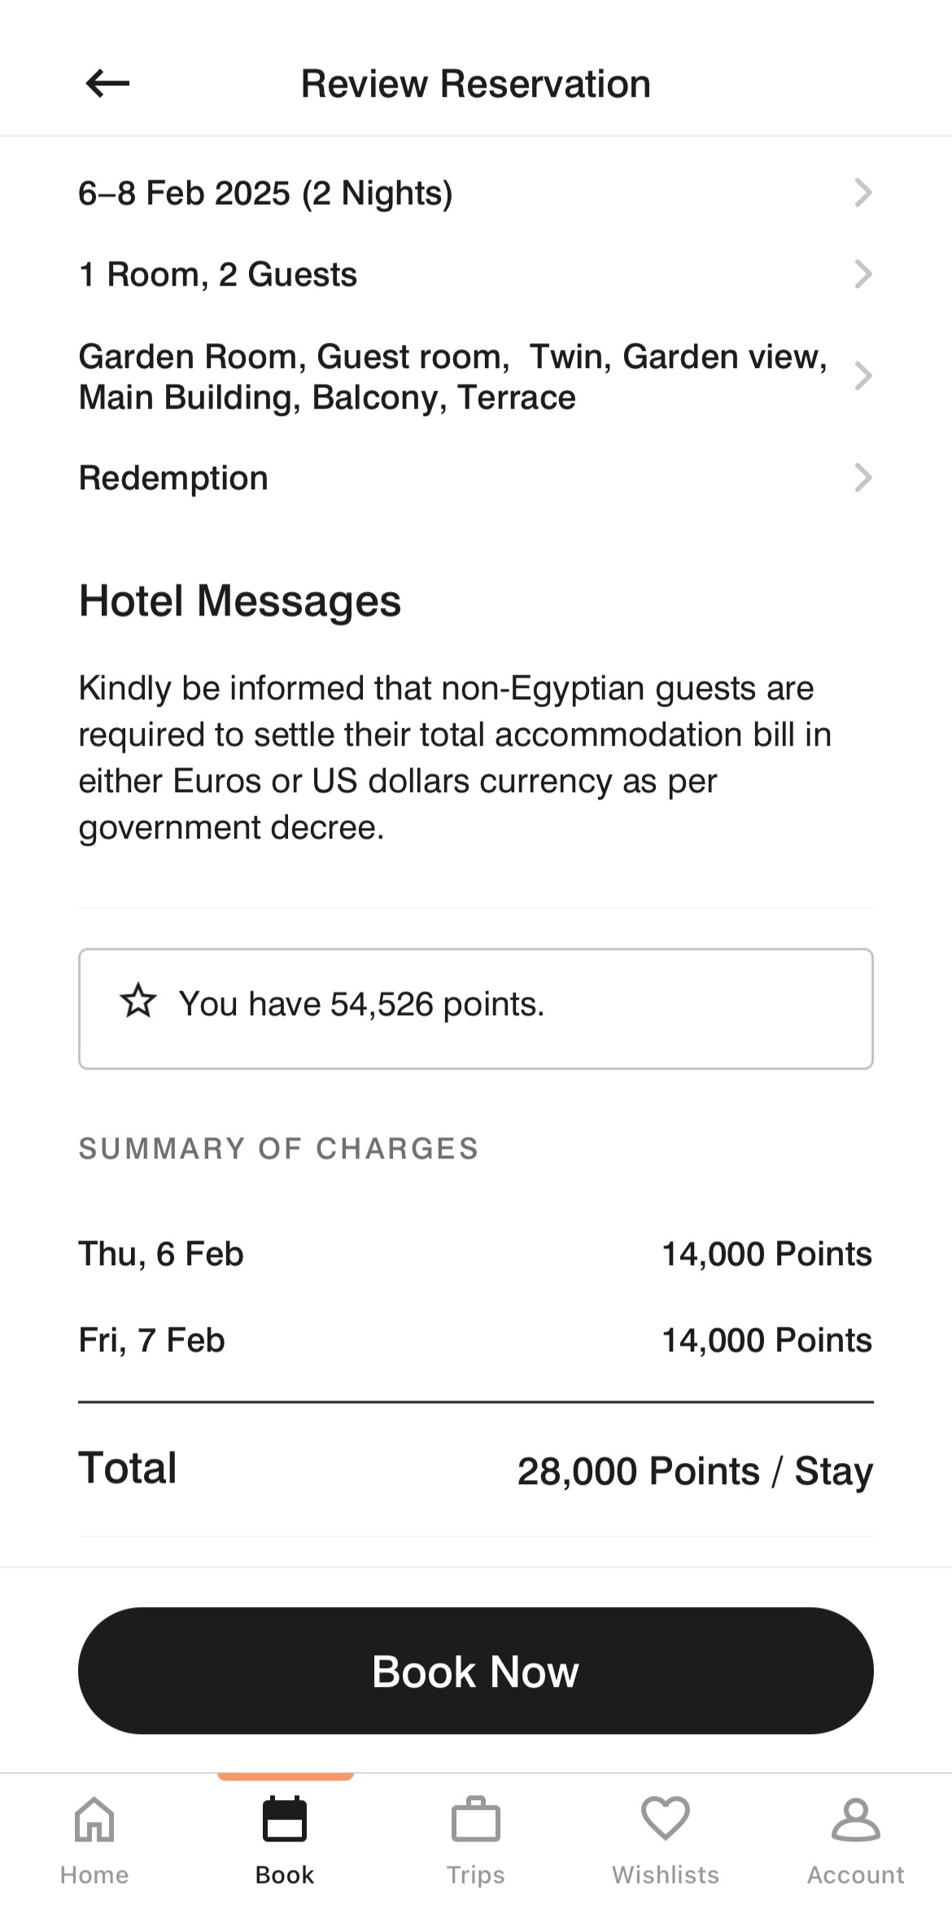The height and width of the screenshot is (1910, 952).
Task: Expand the 1 Room, 2 Guests chevron
Action: (863, 274)
